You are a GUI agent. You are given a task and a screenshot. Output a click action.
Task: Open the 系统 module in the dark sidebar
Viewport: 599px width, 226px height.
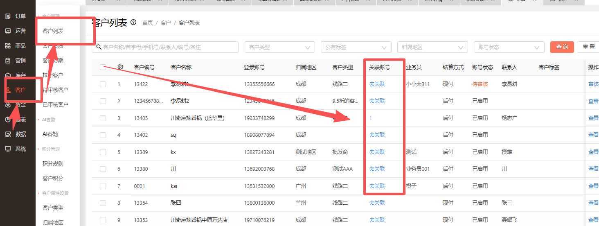[16, 149]
